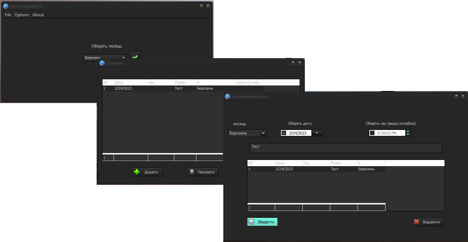
Task: Click the Зберегти button
Action: click(262, 222)
